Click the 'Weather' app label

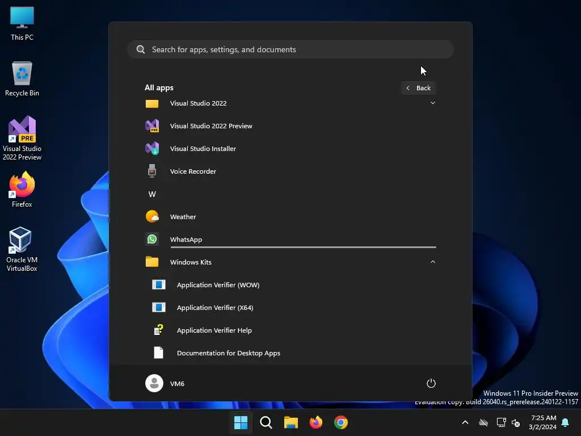point(183,216)
